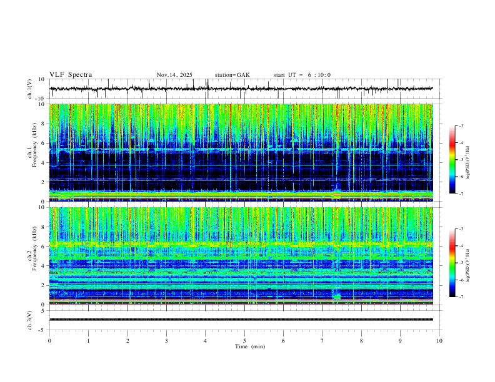Viewport: 495px width, 382px height.
Task: Click the ch.1 colorbar "log(PSD)" label
Action: pyautogui.click(x=467, y=163)
